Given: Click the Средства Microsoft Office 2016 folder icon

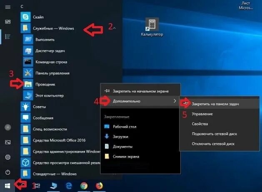Looking at the screenshot, I should (25, 140).
